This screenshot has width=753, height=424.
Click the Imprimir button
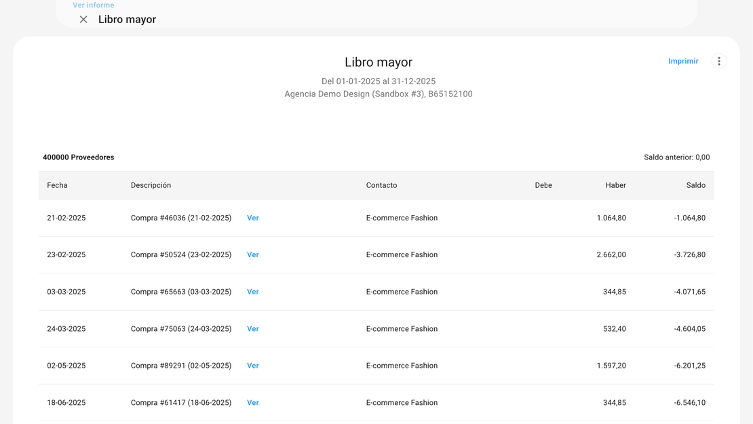(683, 61)
